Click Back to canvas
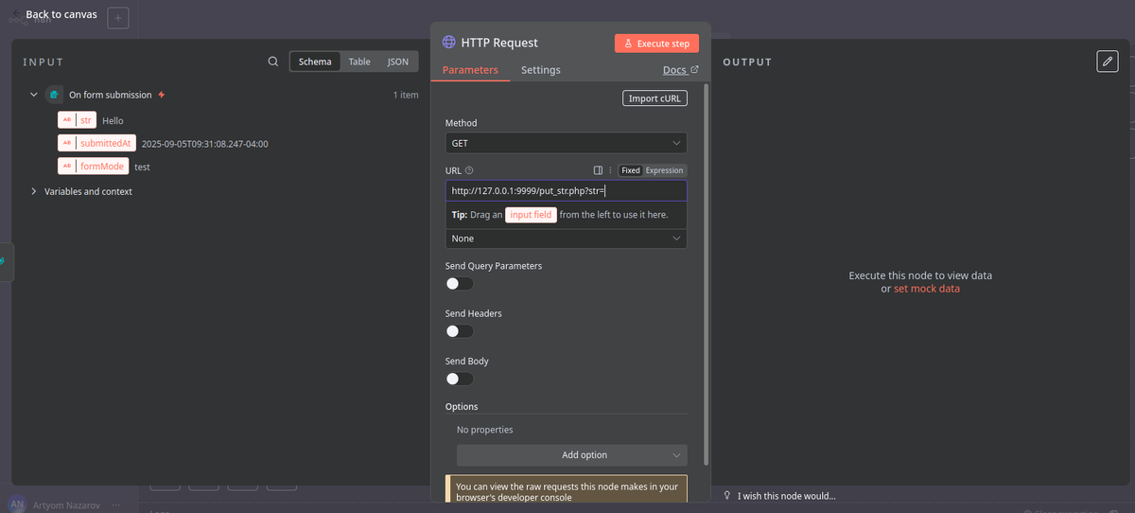Image resolution: width=1135 pixels, height=513 pixels. pos(61,14)
